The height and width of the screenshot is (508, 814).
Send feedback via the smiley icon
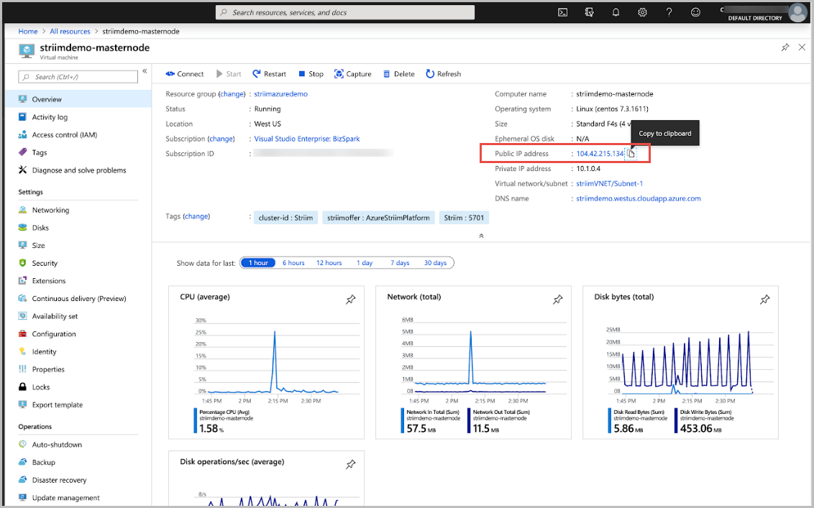695,12
